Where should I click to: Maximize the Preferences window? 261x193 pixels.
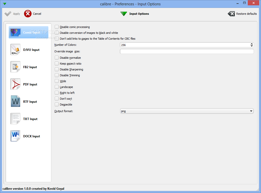pyautogui.click(x=244, y=3)
